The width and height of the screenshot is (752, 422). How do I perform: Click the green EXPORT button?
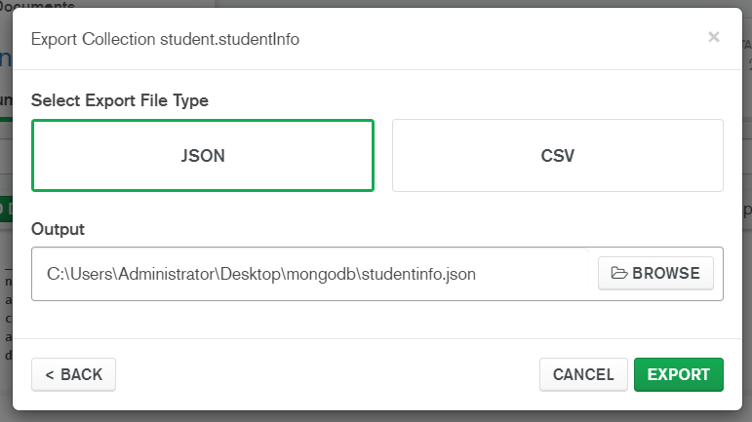click(x=678, y=374)
